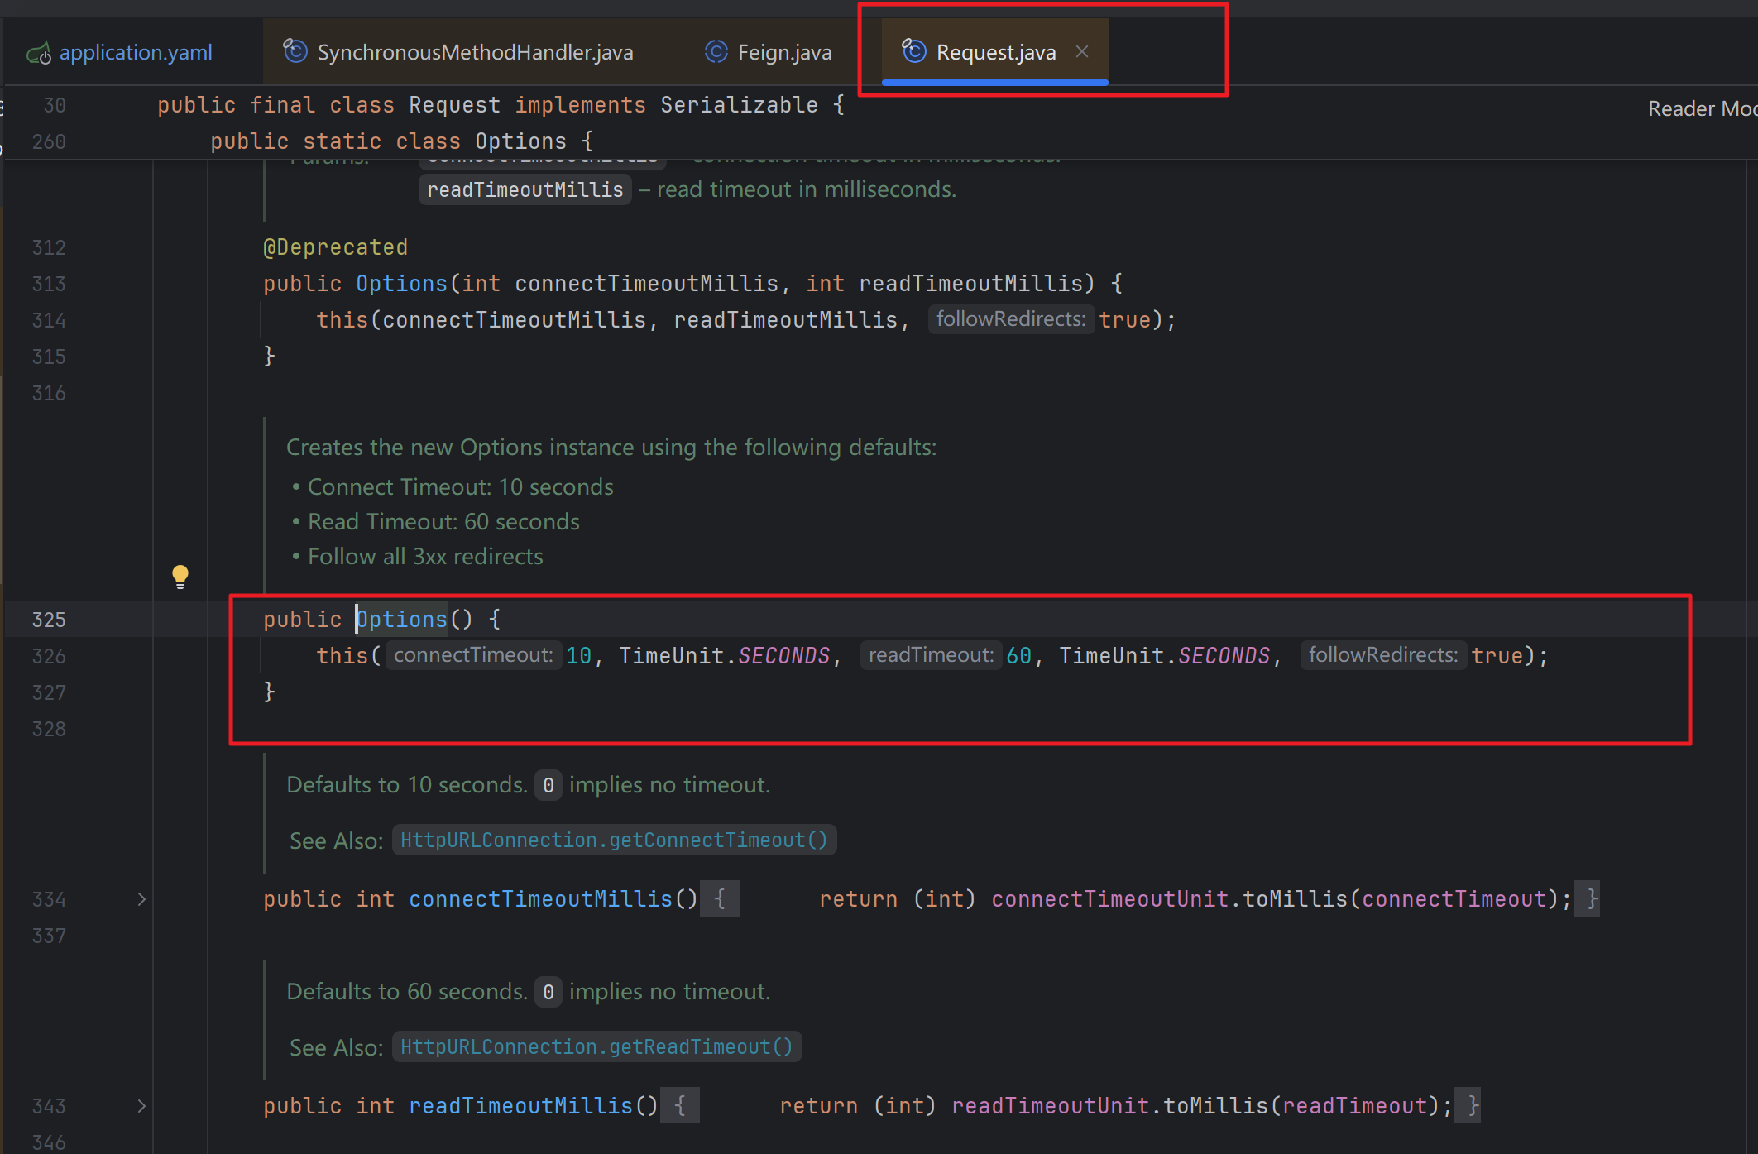Click the Options constructor name on line 325
Image resolution: width=1758 pixels, height=1154 pixels.
pyautogui.click(x=401, y=620)
